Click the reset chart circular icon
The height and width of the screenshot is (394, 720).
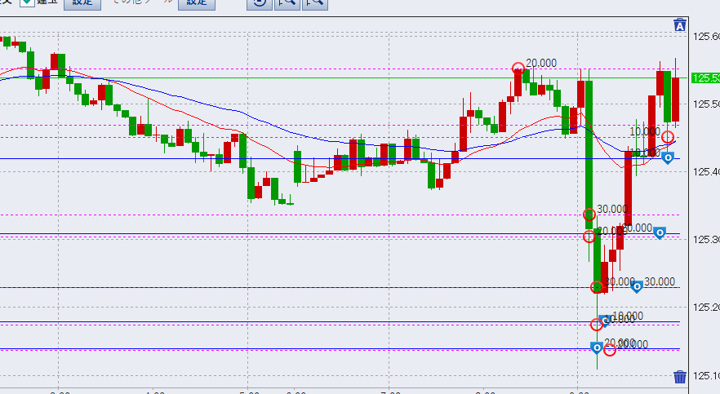[x=259, y=3]
